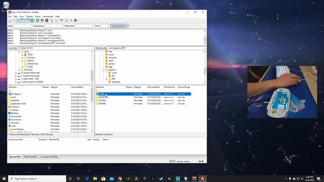
Task: Select Default User folder in local tree
Action: 32,64
